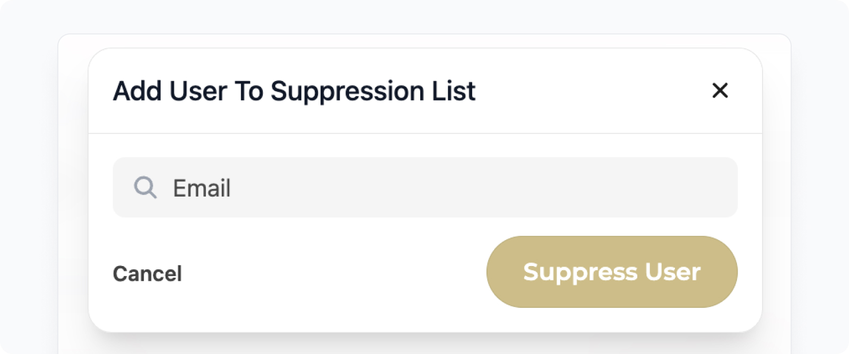This screenshot has height=354, width=849.
Task: Cancel adding user to suppression list
Action: [148, 273]
